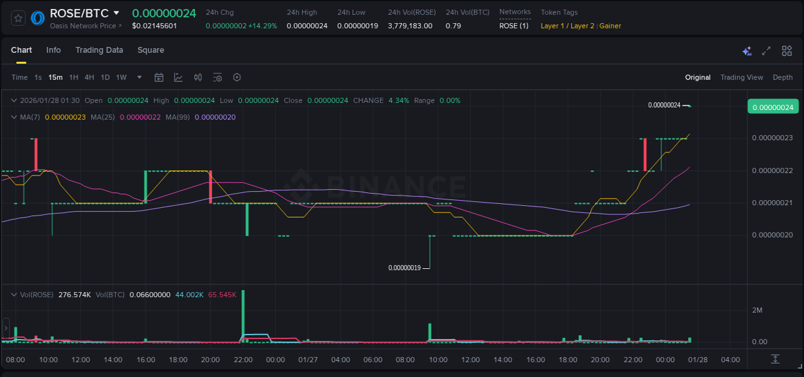This screenshot has height=377, width=804.
Task: Open the AI analysis assistant
Action: point(746,50)
